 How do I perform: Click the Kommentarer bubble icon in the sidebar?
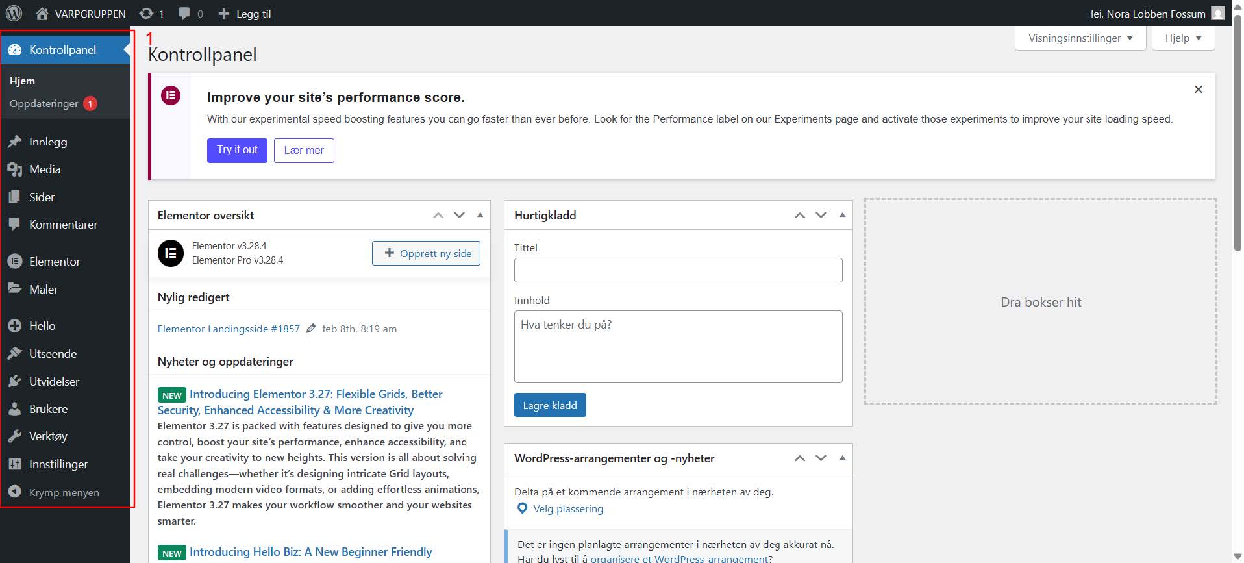coord(14,224)
